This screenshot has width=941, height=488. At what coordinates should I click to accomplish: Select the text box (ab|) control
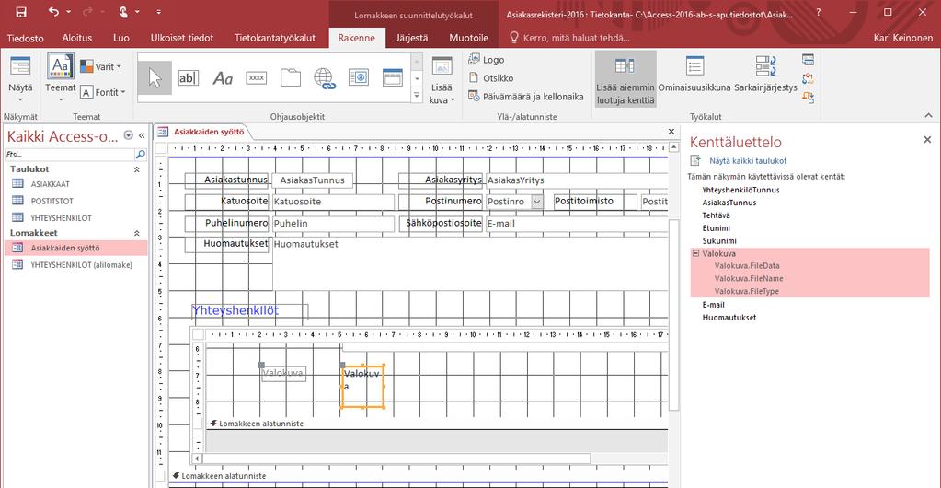[x=189, y=77]
